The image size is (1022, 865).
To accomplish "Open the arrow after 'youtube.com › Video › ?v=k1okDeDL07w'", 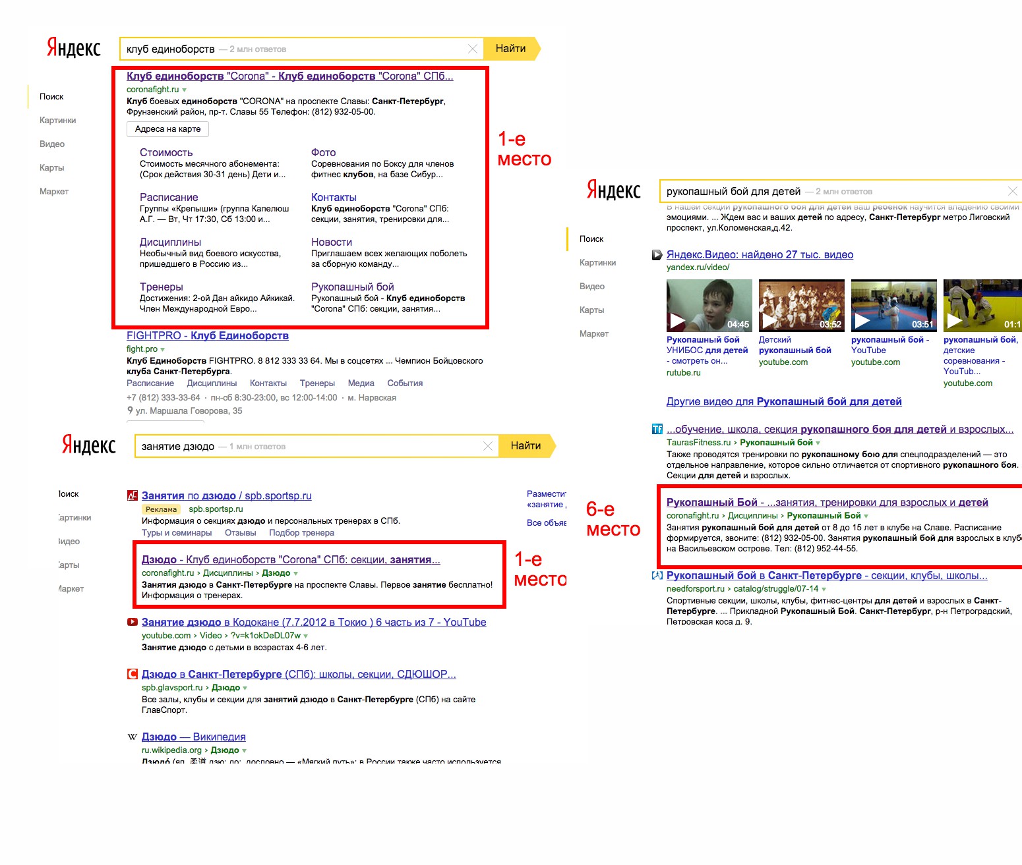I will tap(305, 636).
